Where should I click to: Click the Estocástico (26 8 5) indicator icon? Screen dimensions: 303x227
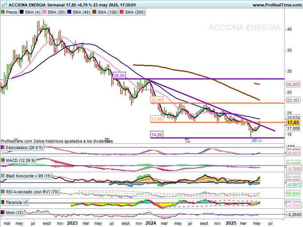click(3, 147)
